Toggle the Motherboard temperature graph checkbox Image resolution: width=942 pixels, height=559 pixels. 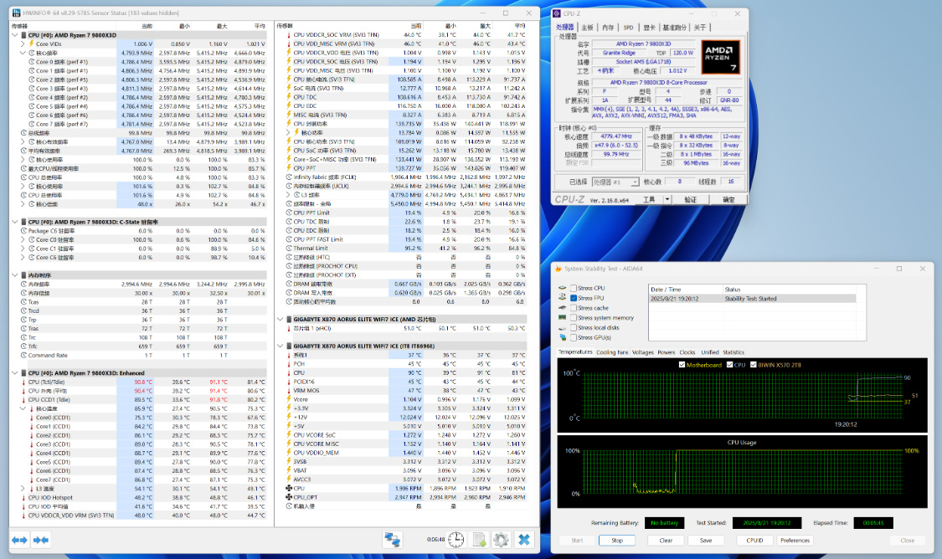click(x=682, y=365)
